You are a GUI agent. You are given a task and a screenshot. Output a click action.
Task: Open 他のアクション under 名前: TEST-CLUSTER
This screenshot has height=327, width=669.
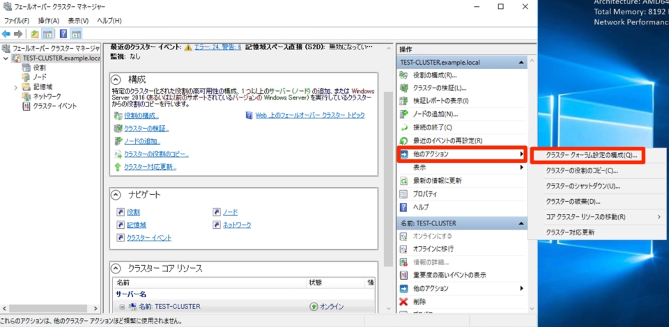coord(461,288)
